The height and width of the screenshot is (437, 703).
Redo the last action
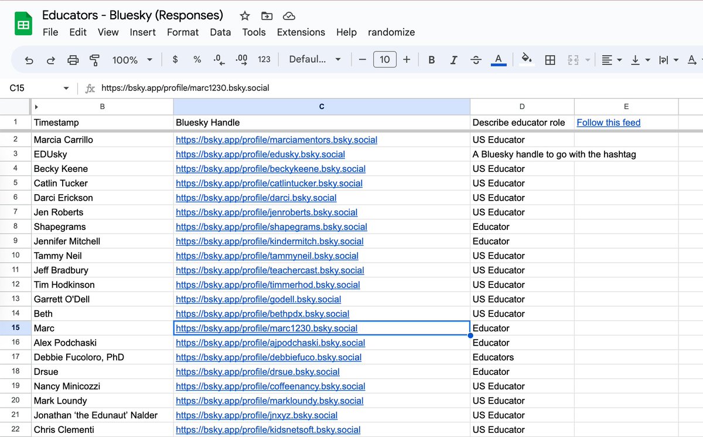point(51,60)
